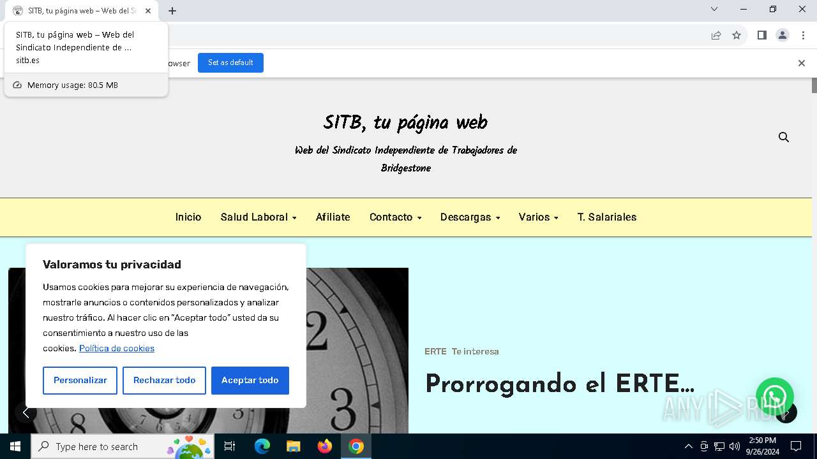Open T. Salariales menu item
Viewport: 817px width, 459px height.
607,217
